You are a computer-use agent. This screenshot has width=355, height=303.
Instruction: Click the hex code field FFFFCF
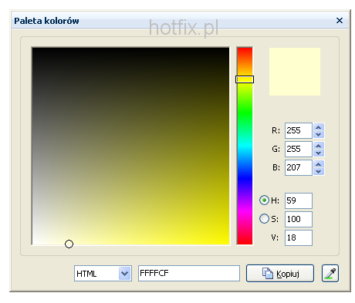pos(189,274)
